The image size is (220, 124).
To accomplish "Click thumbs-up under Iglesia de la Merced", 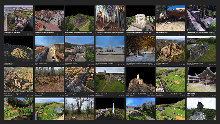I will [x=88, y=65].
